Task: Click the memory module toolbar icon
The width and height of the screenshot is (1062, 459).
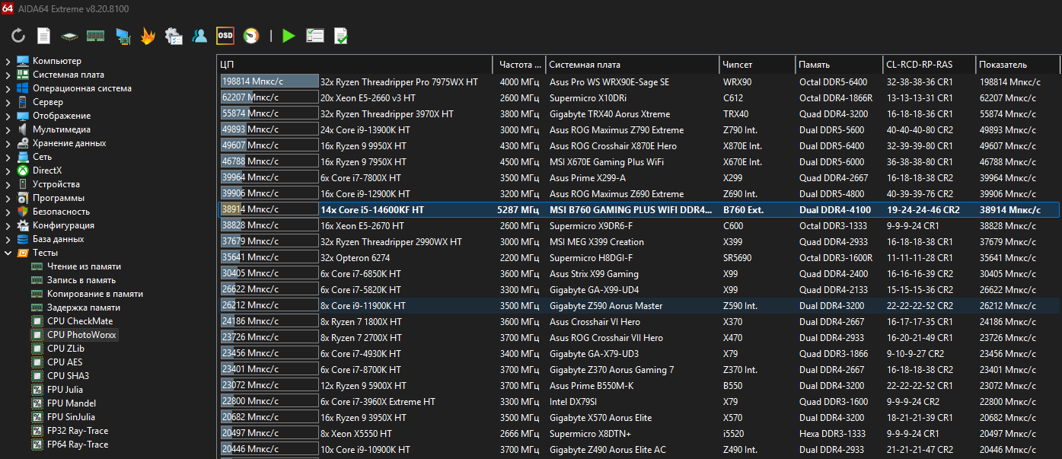Action: tap(95, 35)
